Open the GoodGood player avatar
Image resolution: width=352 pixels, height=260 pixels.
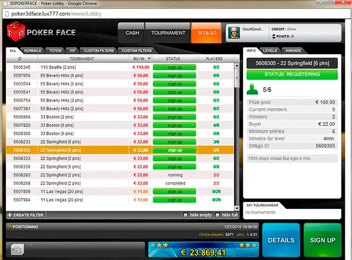(x=234, y=32)
